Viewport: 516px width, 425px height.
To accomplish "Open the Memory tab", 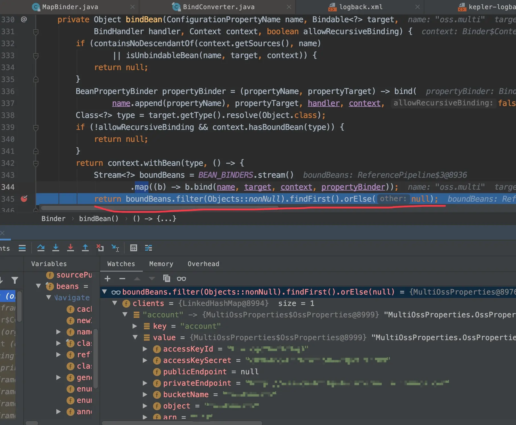I will coord(161,264).
